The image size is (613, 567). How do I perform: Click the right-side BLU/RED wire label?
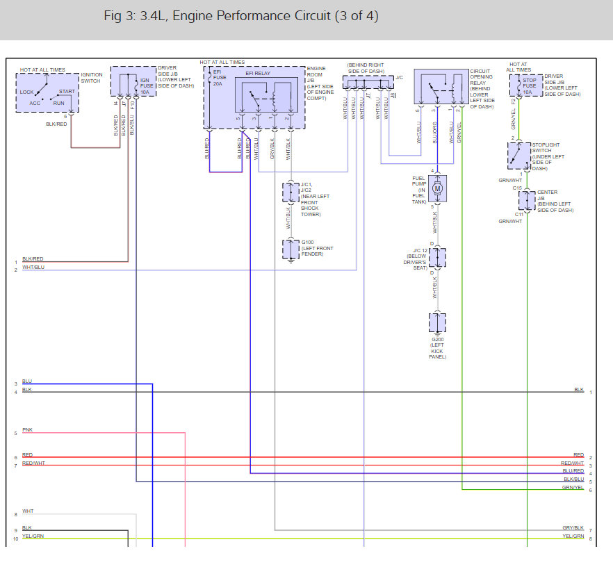[x=573, y=470]
